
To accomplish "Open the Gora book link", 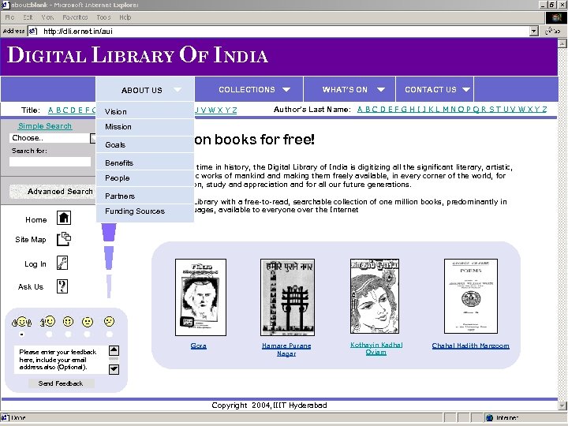I will [x=199, y=346].
